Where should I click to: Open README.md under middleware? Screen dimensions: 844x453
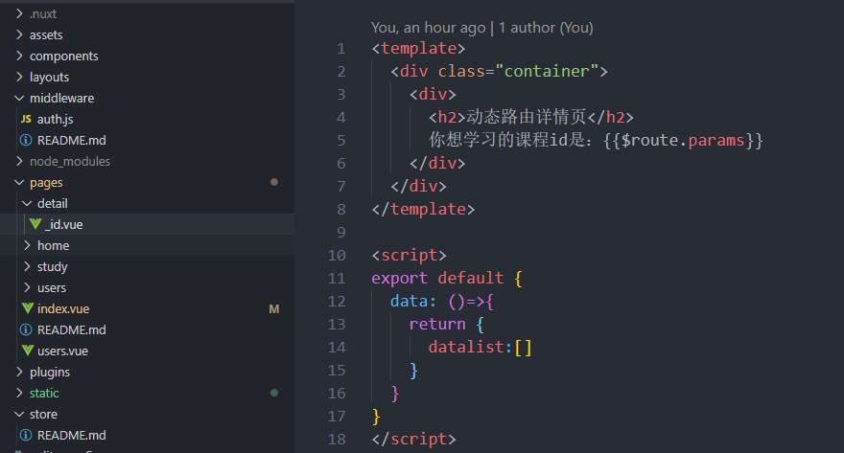(x=72, y=140)
